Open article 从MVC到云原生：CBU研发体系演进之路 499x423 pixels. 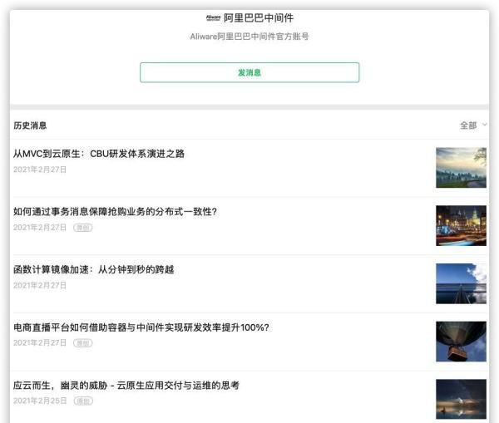(x=99, y=154)
